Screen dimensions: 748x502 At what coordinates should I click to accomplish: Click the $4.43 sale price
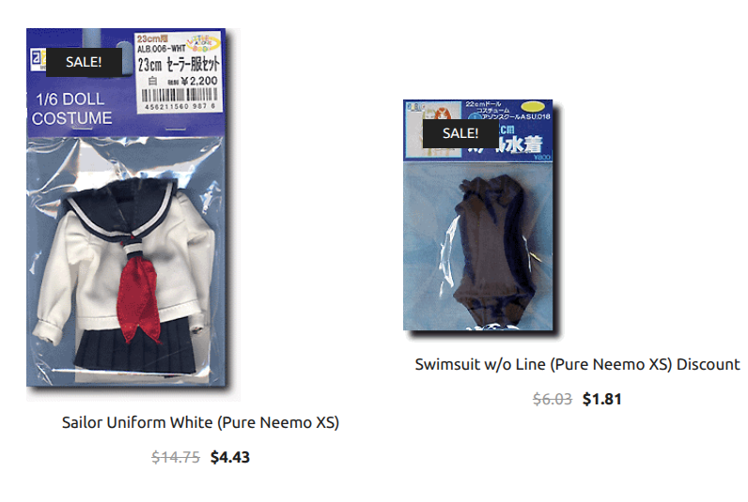click(230, 457)
